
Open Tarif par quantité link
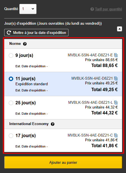[108, 9]
